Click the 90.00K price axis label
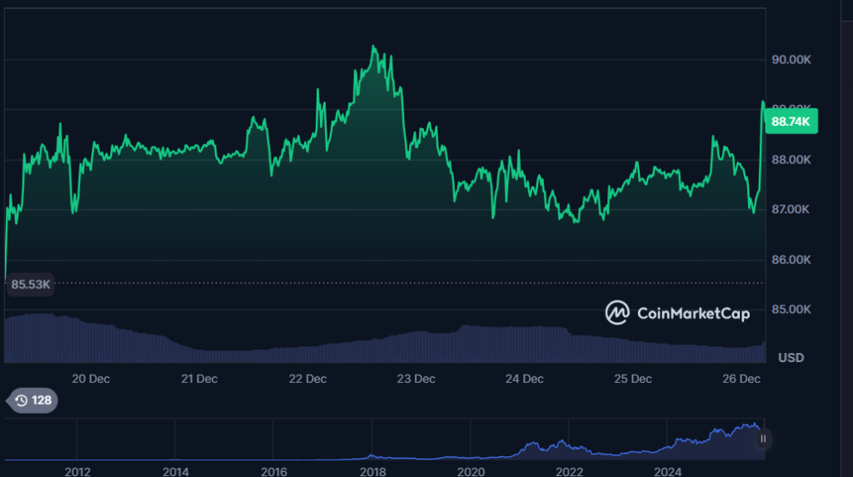 click(791, 60)
